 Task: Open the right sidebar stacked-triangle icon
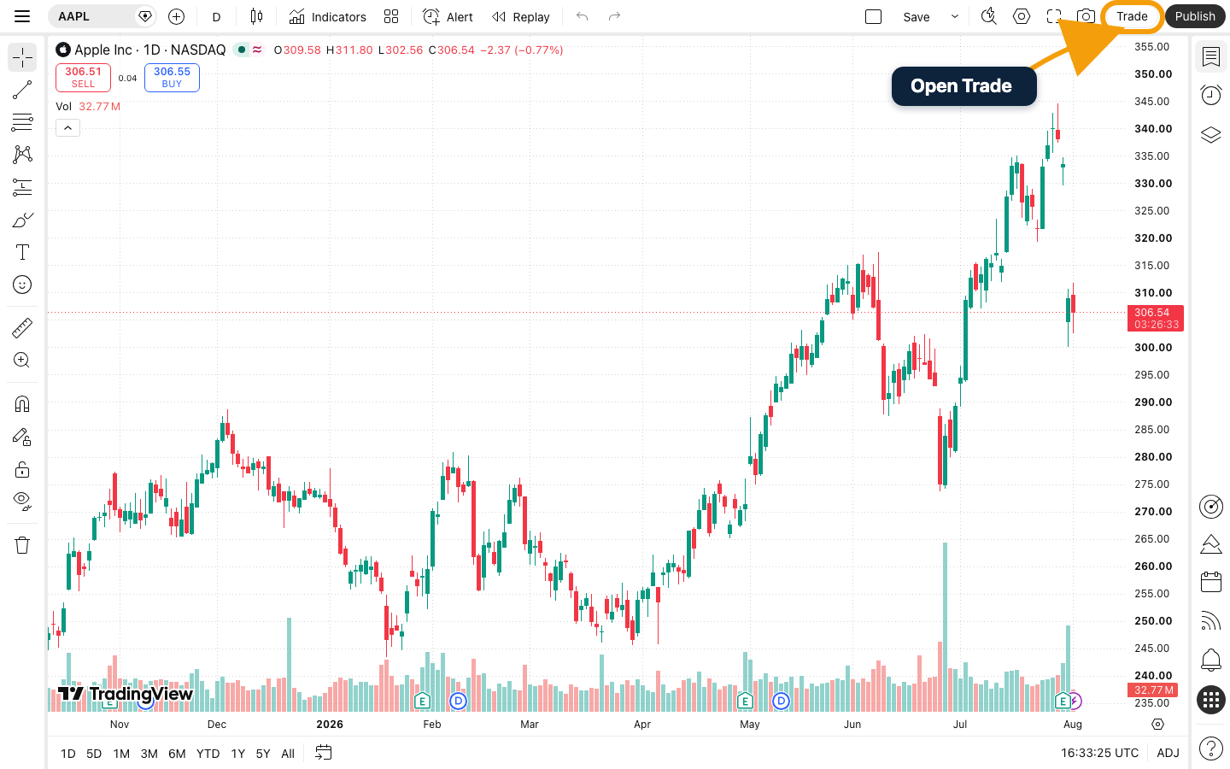[1210, 544]
